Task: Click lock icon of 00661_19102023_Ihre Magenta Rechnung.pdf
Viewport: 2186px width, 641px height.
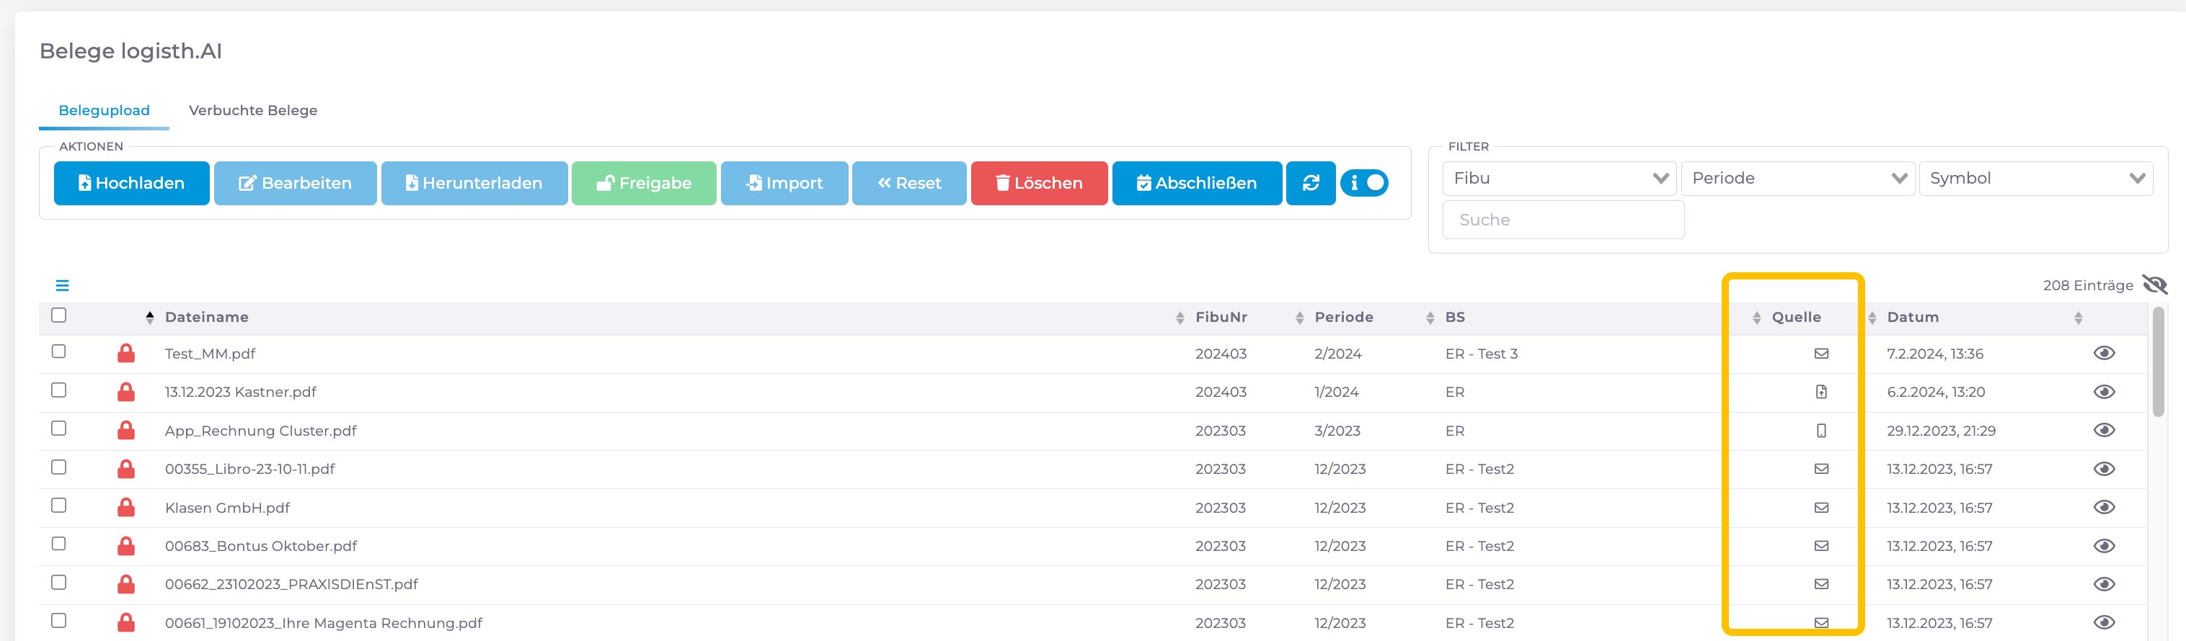Action: pyautogui.click(x=126, y=623)
